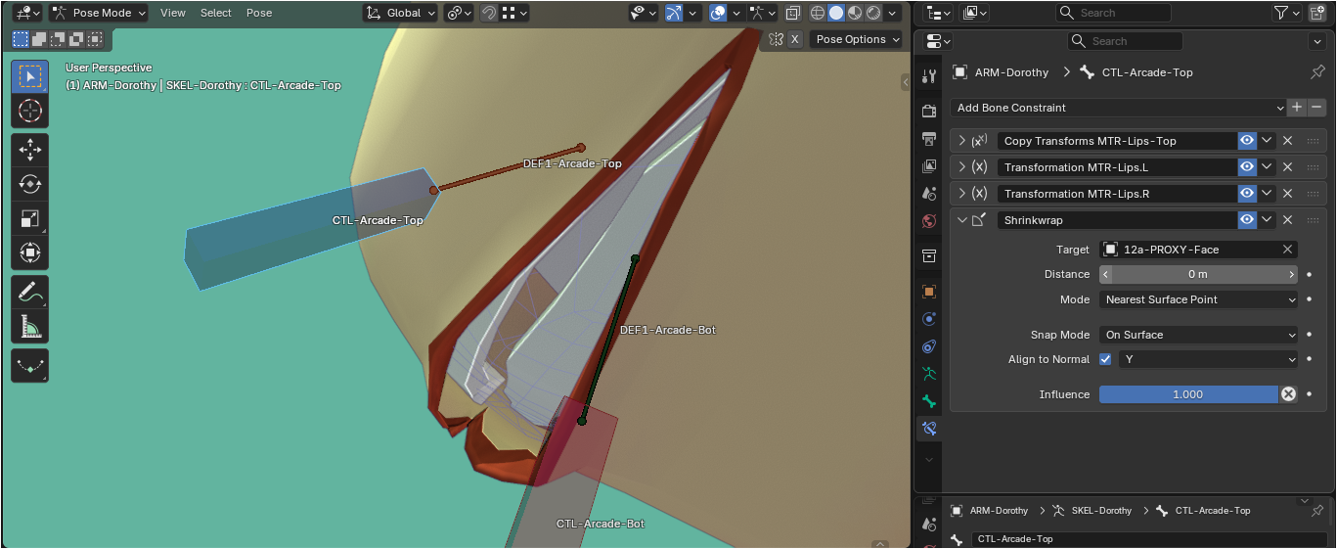The height and width of the screenshot is (549, 1337).
Task: Open the Object properties tab
Action: 929,292
